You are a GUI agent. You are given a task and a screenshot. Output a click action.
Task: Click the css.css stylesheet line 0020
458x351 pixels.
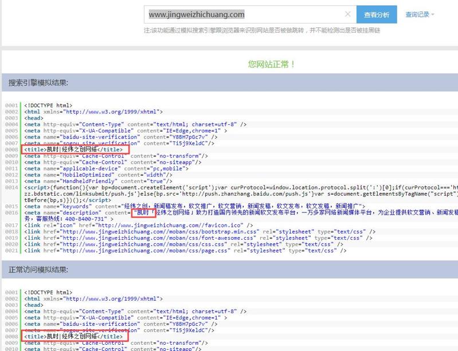[184, 244]
